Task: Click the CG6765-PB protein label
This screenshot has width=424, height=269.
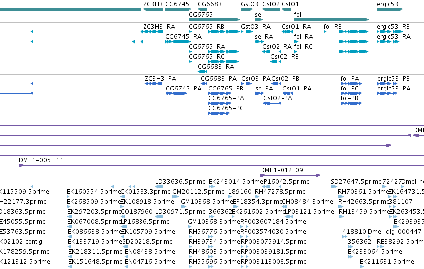Action: pyautogui.click(x=226, y=89)
